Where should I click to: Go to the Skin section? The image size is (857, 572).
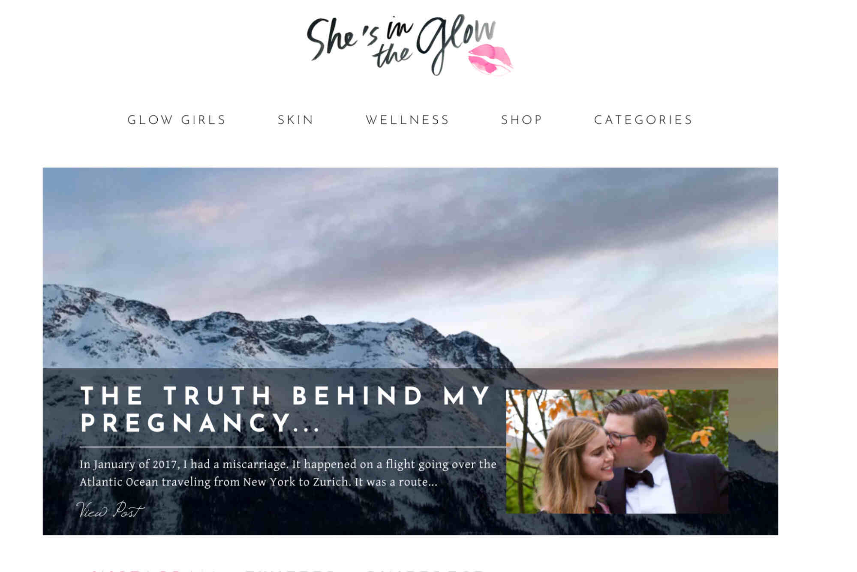[295, 120]
